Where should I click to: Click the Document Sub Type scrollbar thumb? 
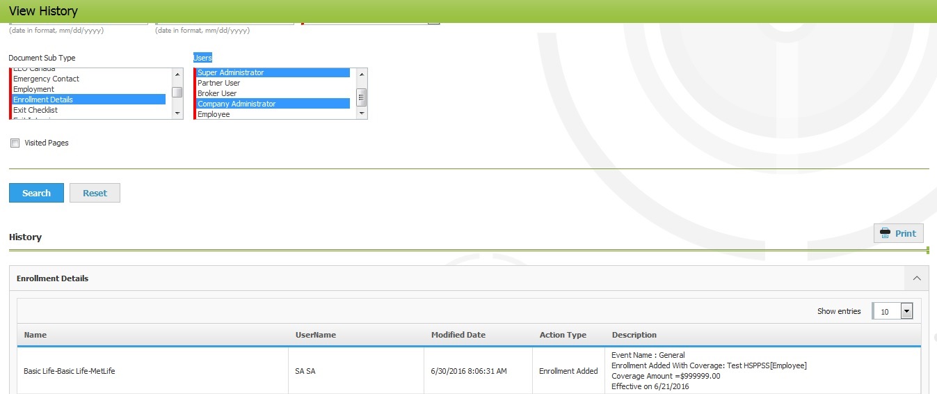(177, 92)
